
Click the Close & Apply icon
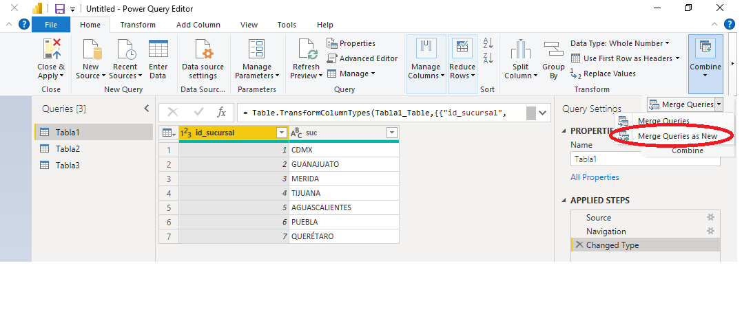[52, 49]
